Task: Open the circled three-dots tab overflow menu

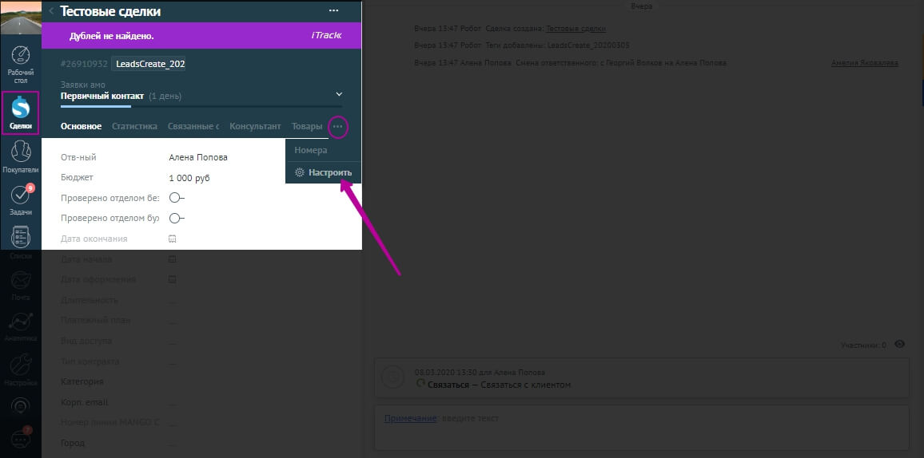Action: click(337, 127)
